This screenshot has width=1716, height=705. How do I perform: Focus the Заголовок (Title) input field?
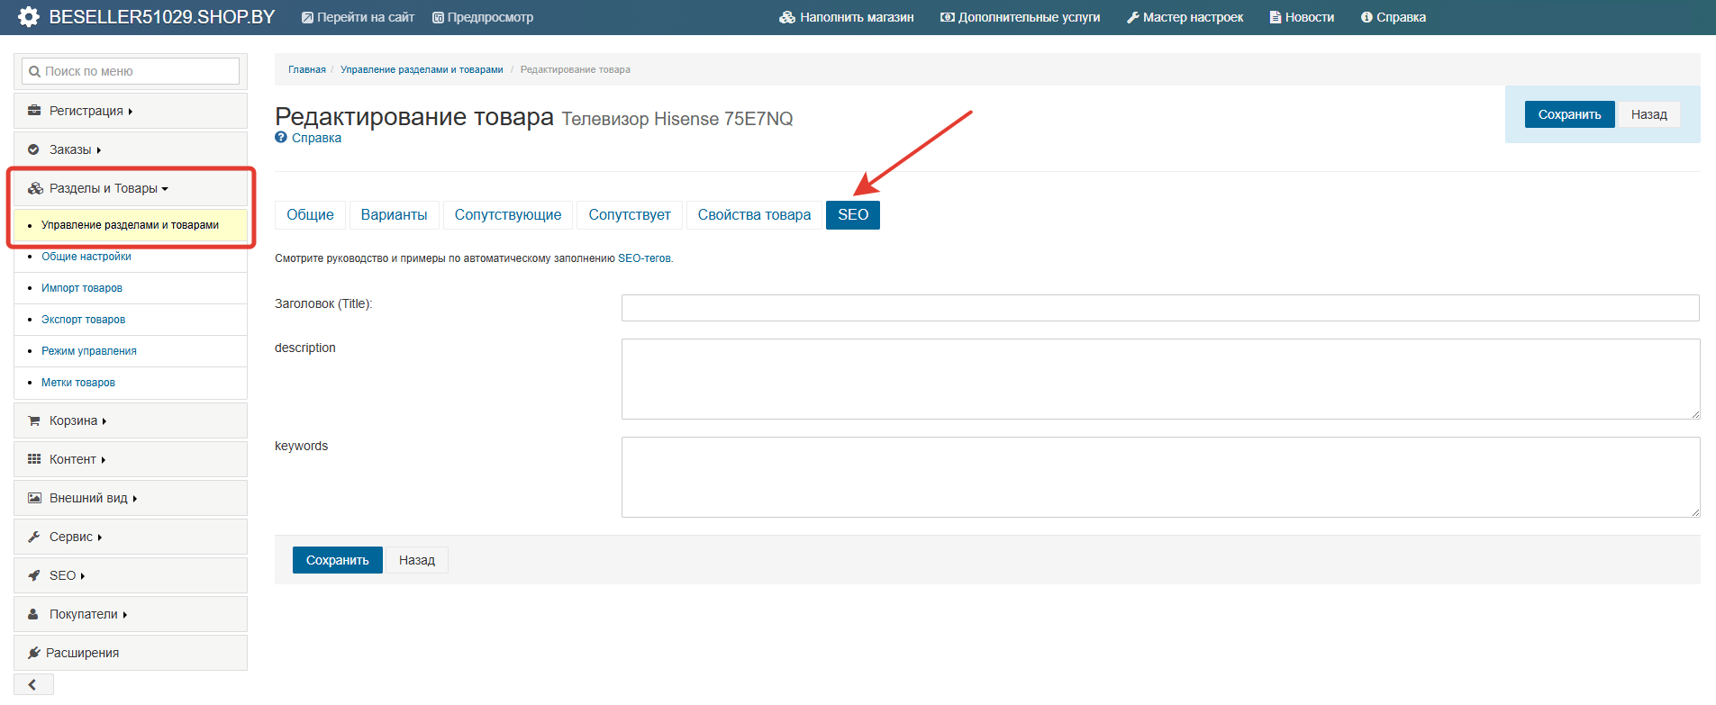pos(1159,308)
